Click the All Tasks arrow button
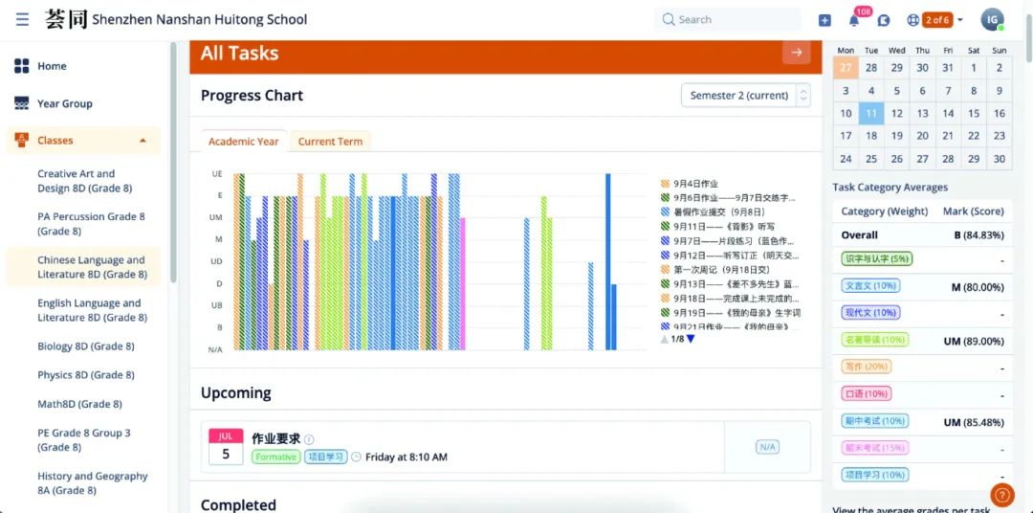Image resolution: width=1033 pixels, height=513 pixels. coord(796,54)
